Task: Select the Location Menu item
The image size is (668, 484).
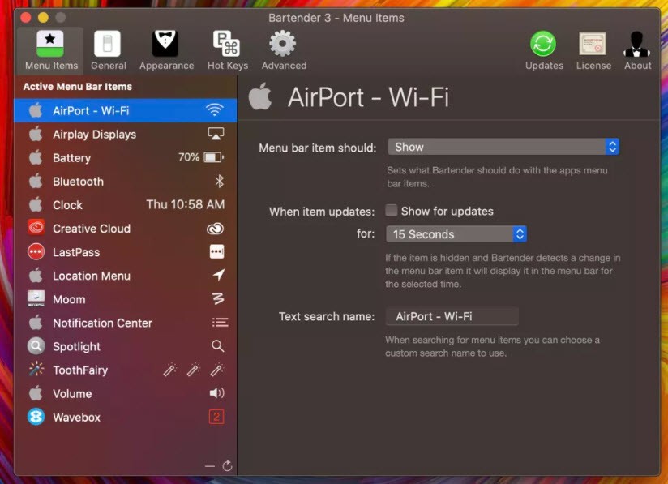Action: (125, 276)
